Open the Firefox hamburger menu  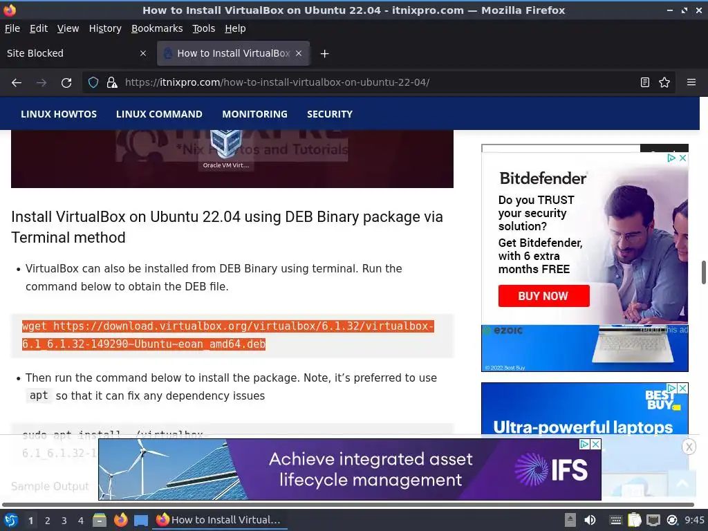(x=691, y=83)
